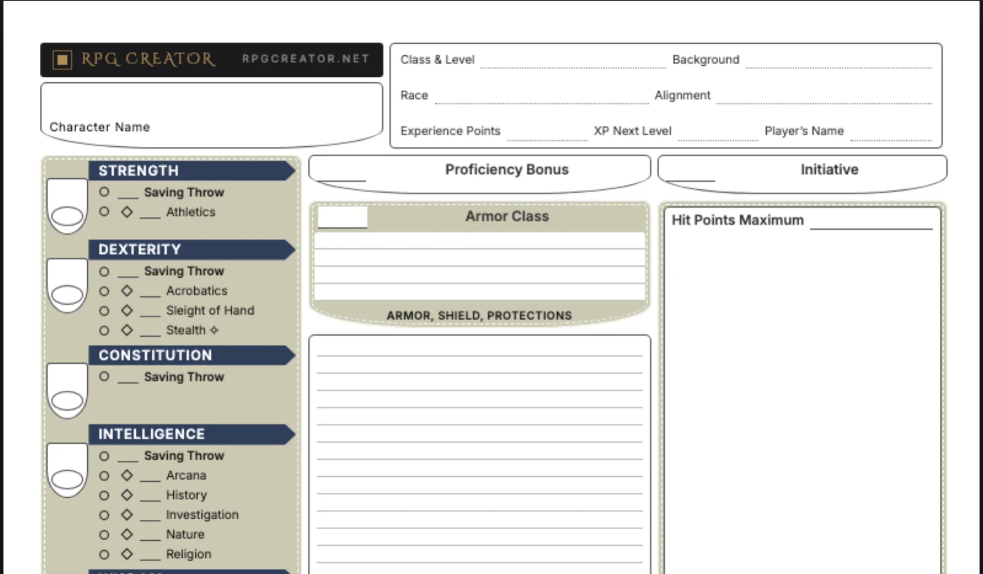Click the Hit Points Maximum field line
Image resolution: width=983 pixels, height=574 pixels.
(871, 221)
